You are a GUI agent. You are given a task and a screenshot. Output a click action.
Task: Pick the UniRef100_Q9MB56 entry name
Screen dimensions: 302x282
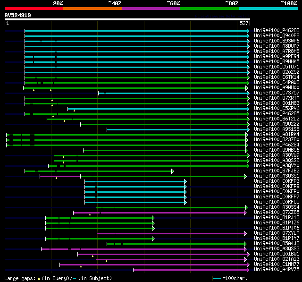coord(277,150)
